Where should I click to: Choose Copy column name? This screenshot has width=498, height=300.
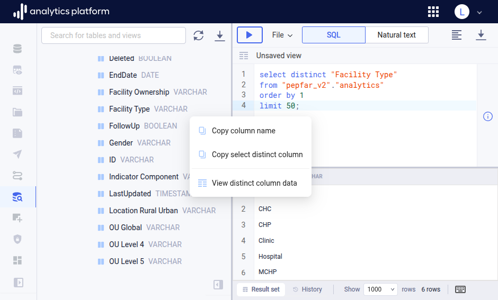tap(251, 131)
